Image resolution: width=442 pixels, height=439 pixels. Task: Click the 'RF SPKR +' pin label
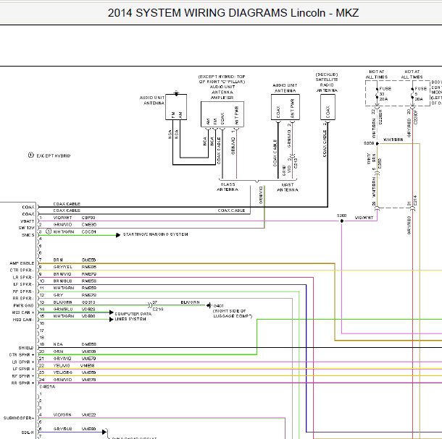[x=23, y=376]
